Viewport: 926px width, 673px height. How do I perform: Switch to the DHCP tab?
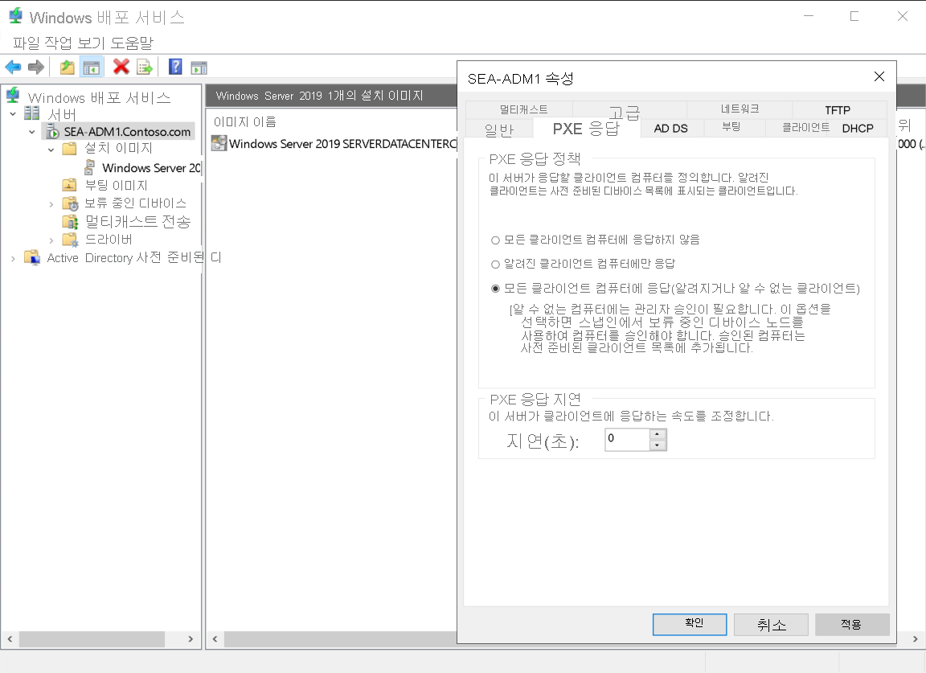[858, 128]
